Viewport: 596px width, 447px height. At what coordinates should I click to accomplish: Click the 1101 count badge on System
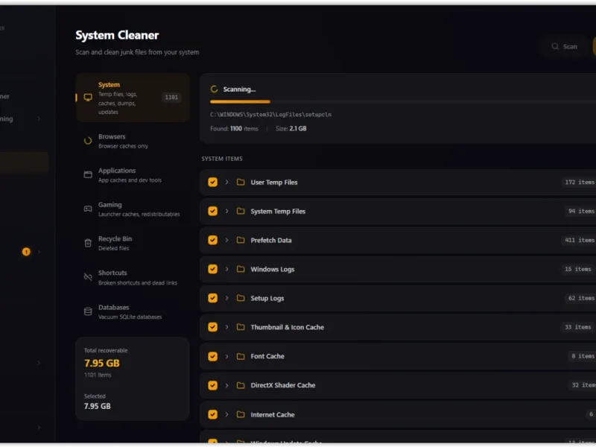coord(171,98)
